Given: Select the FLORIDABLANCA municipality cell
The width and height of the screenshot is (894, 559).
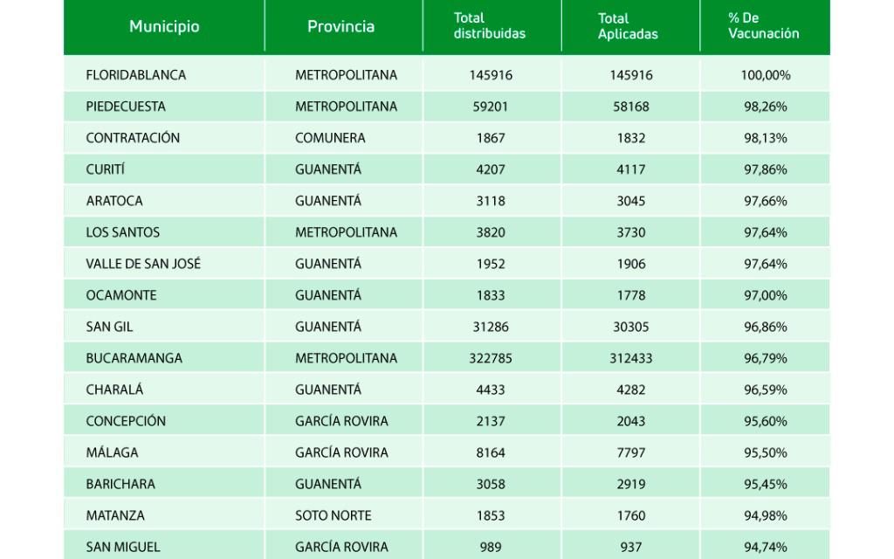Looking at the screenshot, I should [135, 75].
